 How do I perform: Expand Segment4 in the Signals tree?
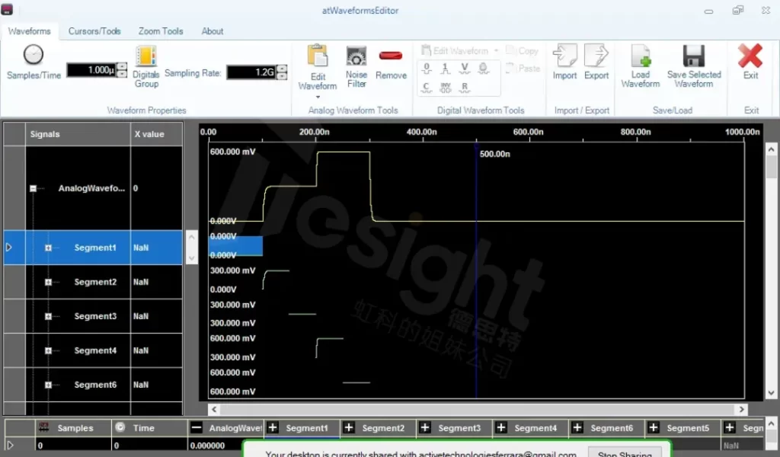48,350
